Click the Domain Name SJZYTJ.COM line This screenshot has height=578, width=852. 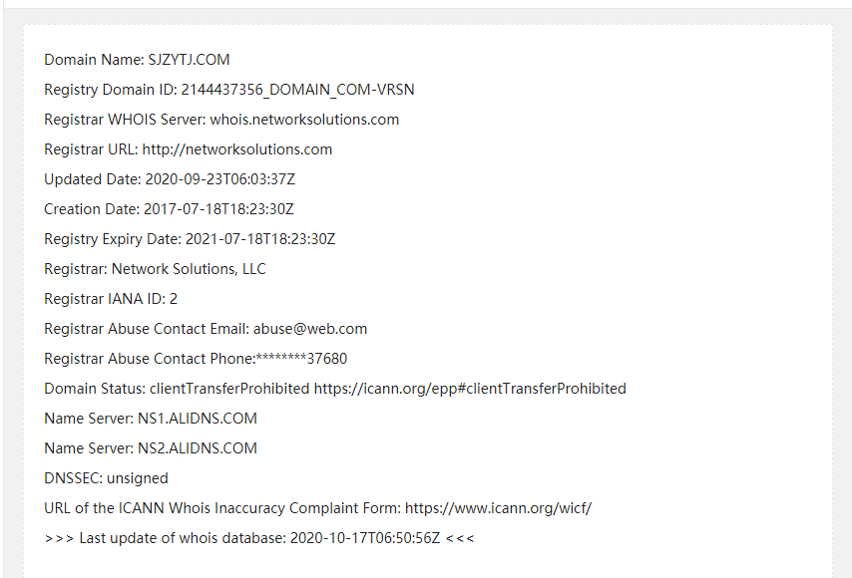[137, 60]
